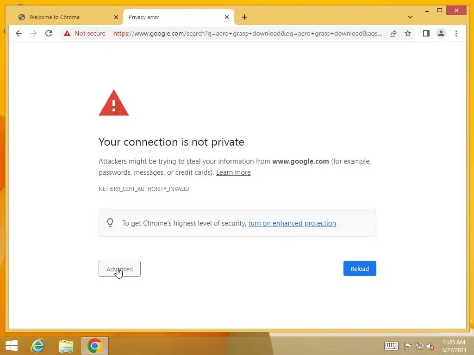Click turn on enhanced protection link

292,223
